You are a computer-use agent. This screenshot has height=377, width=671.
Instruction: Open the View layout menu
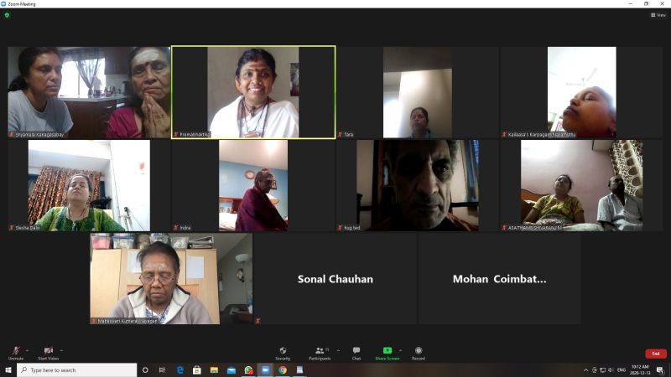(x=658, y=15)
